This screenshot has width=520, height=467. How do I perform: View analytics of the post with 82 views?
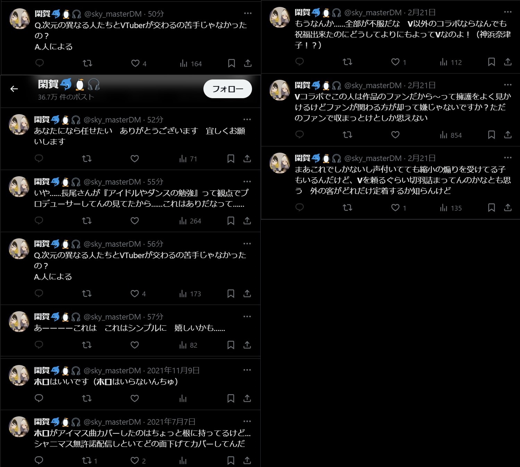[188, 345]
